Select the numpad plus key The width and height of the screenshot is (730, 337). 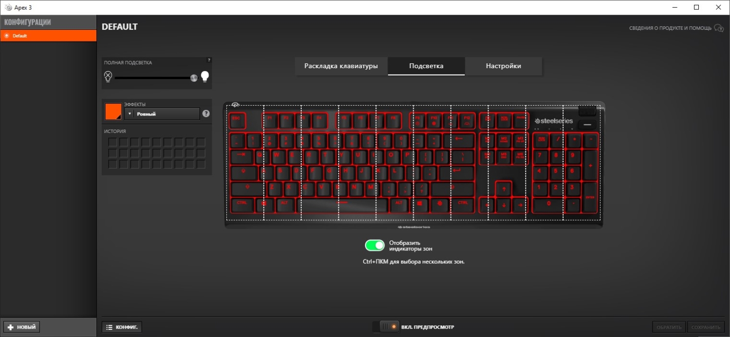(x=590, y=165)
